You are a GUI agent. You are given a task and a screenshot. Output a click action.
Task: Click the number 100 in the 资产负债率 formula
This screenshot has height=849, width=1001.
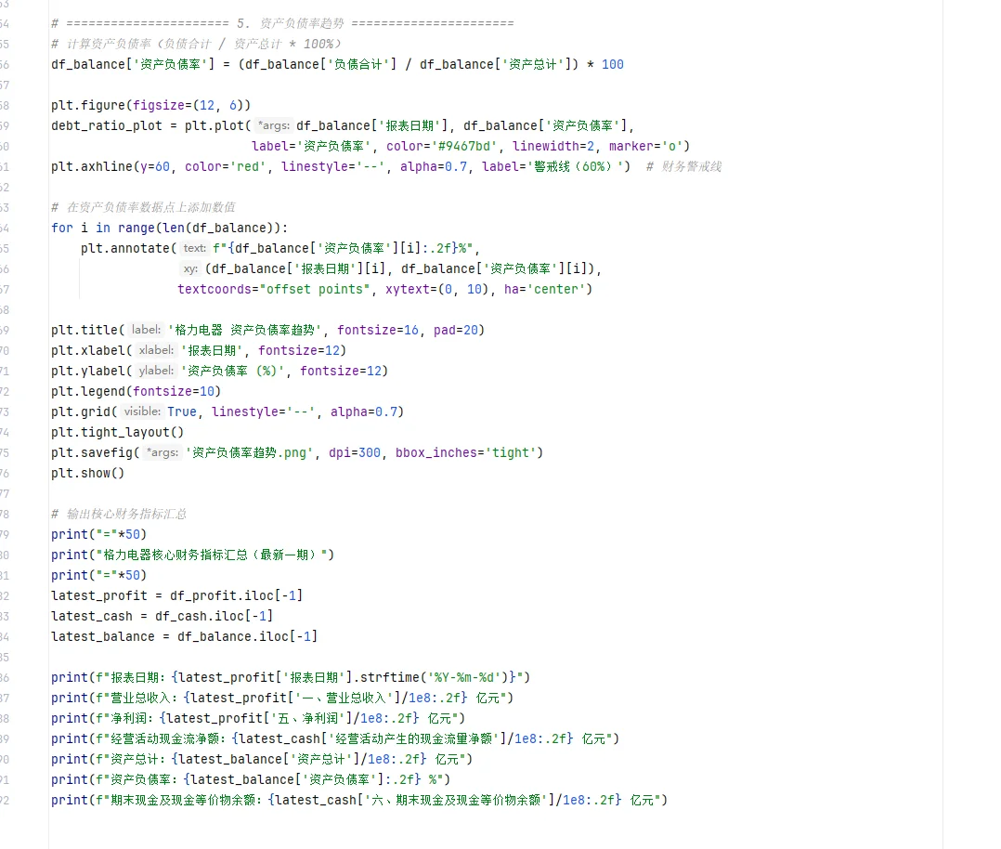click(612, 64)
